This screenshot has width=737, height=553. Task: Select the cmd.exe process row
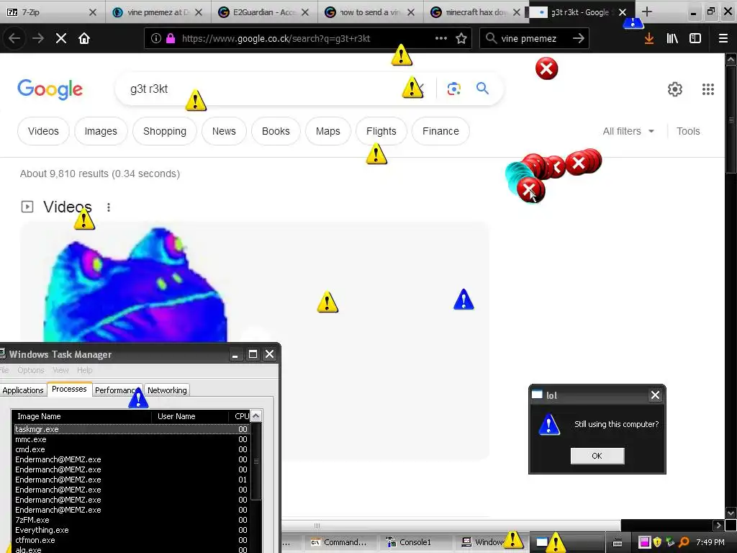pos(131,449)
